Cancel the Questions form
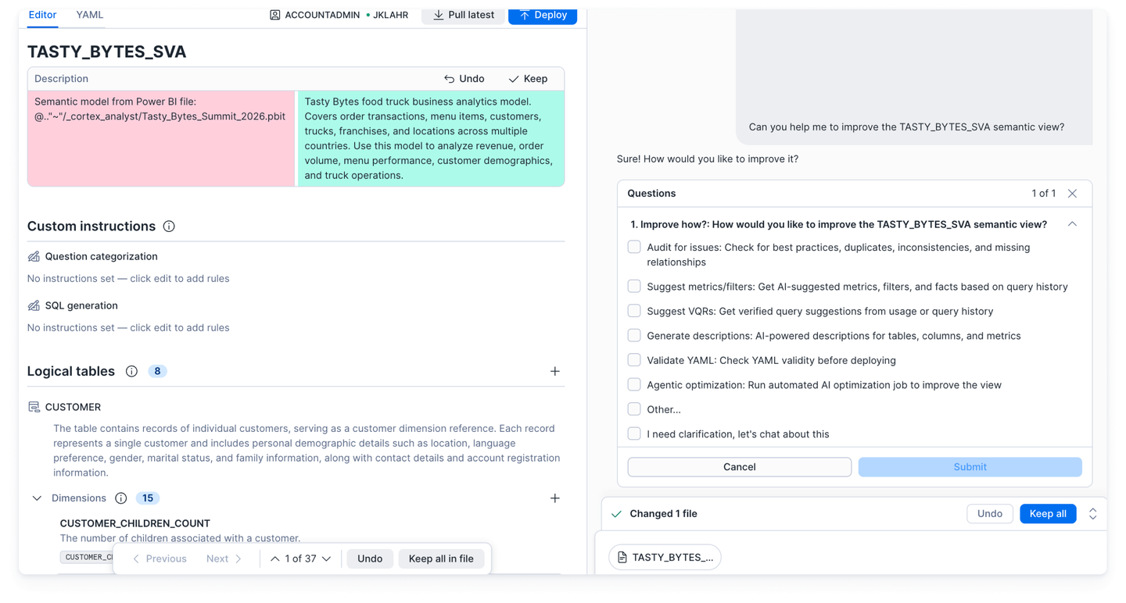1126x603 pixels. [739, 467]
